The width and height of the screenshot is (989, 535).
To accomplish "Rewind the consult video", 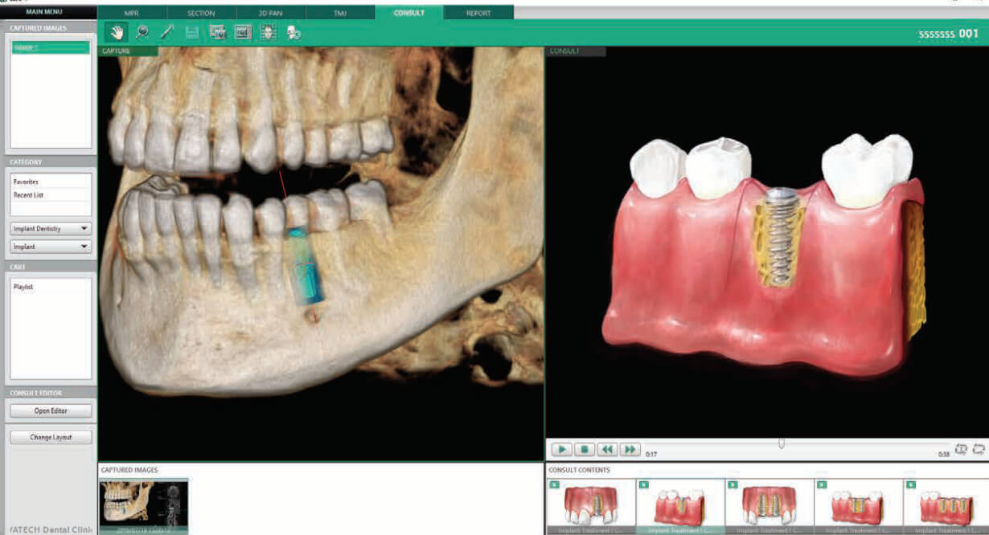I will (609, 449).
